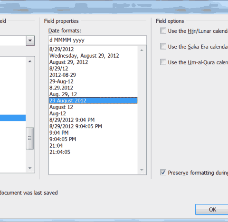Click the date format text field
The width and height of the screenshot is (228, 222).
coord(97,40)
